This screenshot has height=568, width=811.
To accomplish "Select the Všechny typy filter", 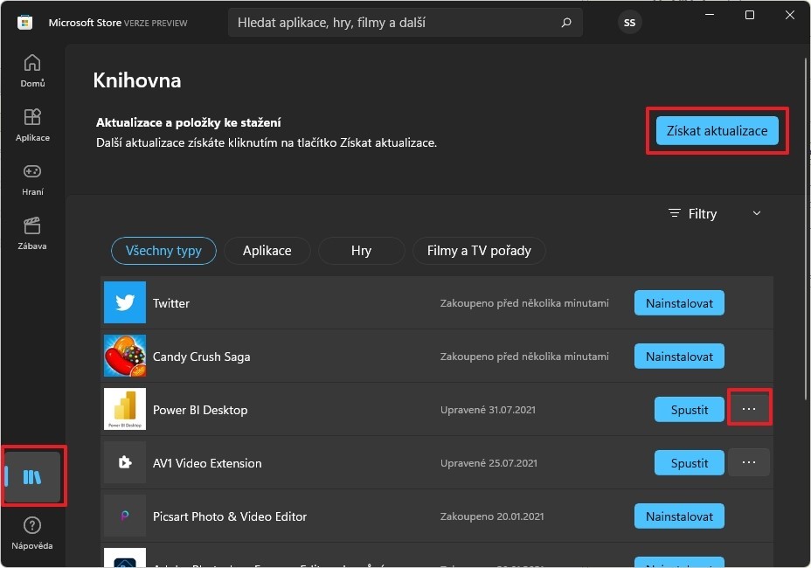I will point(163,251).
